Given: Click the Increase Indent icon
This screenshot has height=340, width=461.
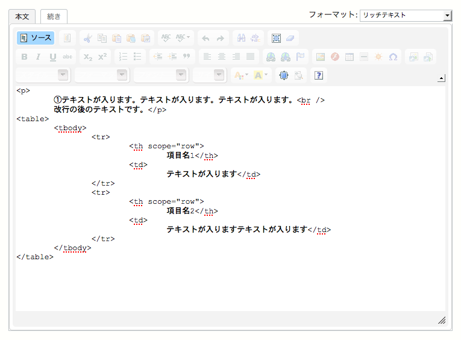Looking at the screenshot, I should pos(172,57).
